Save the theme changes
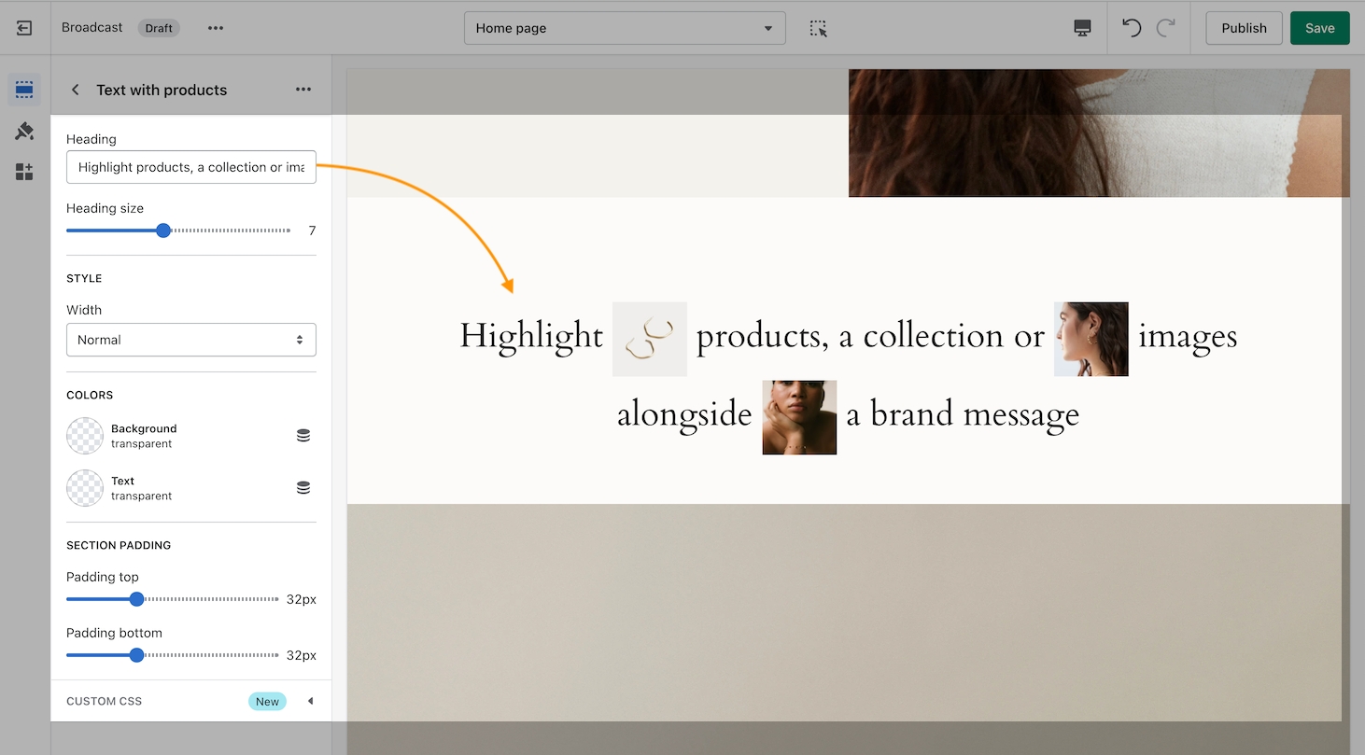Viewport: 1365px width, 755px height. (1319, 28)
